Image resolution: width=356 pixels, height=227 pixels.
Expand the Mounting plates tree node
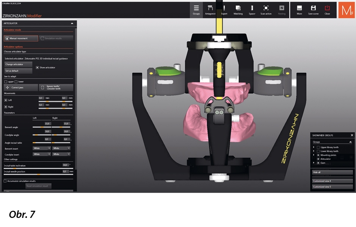314,155
